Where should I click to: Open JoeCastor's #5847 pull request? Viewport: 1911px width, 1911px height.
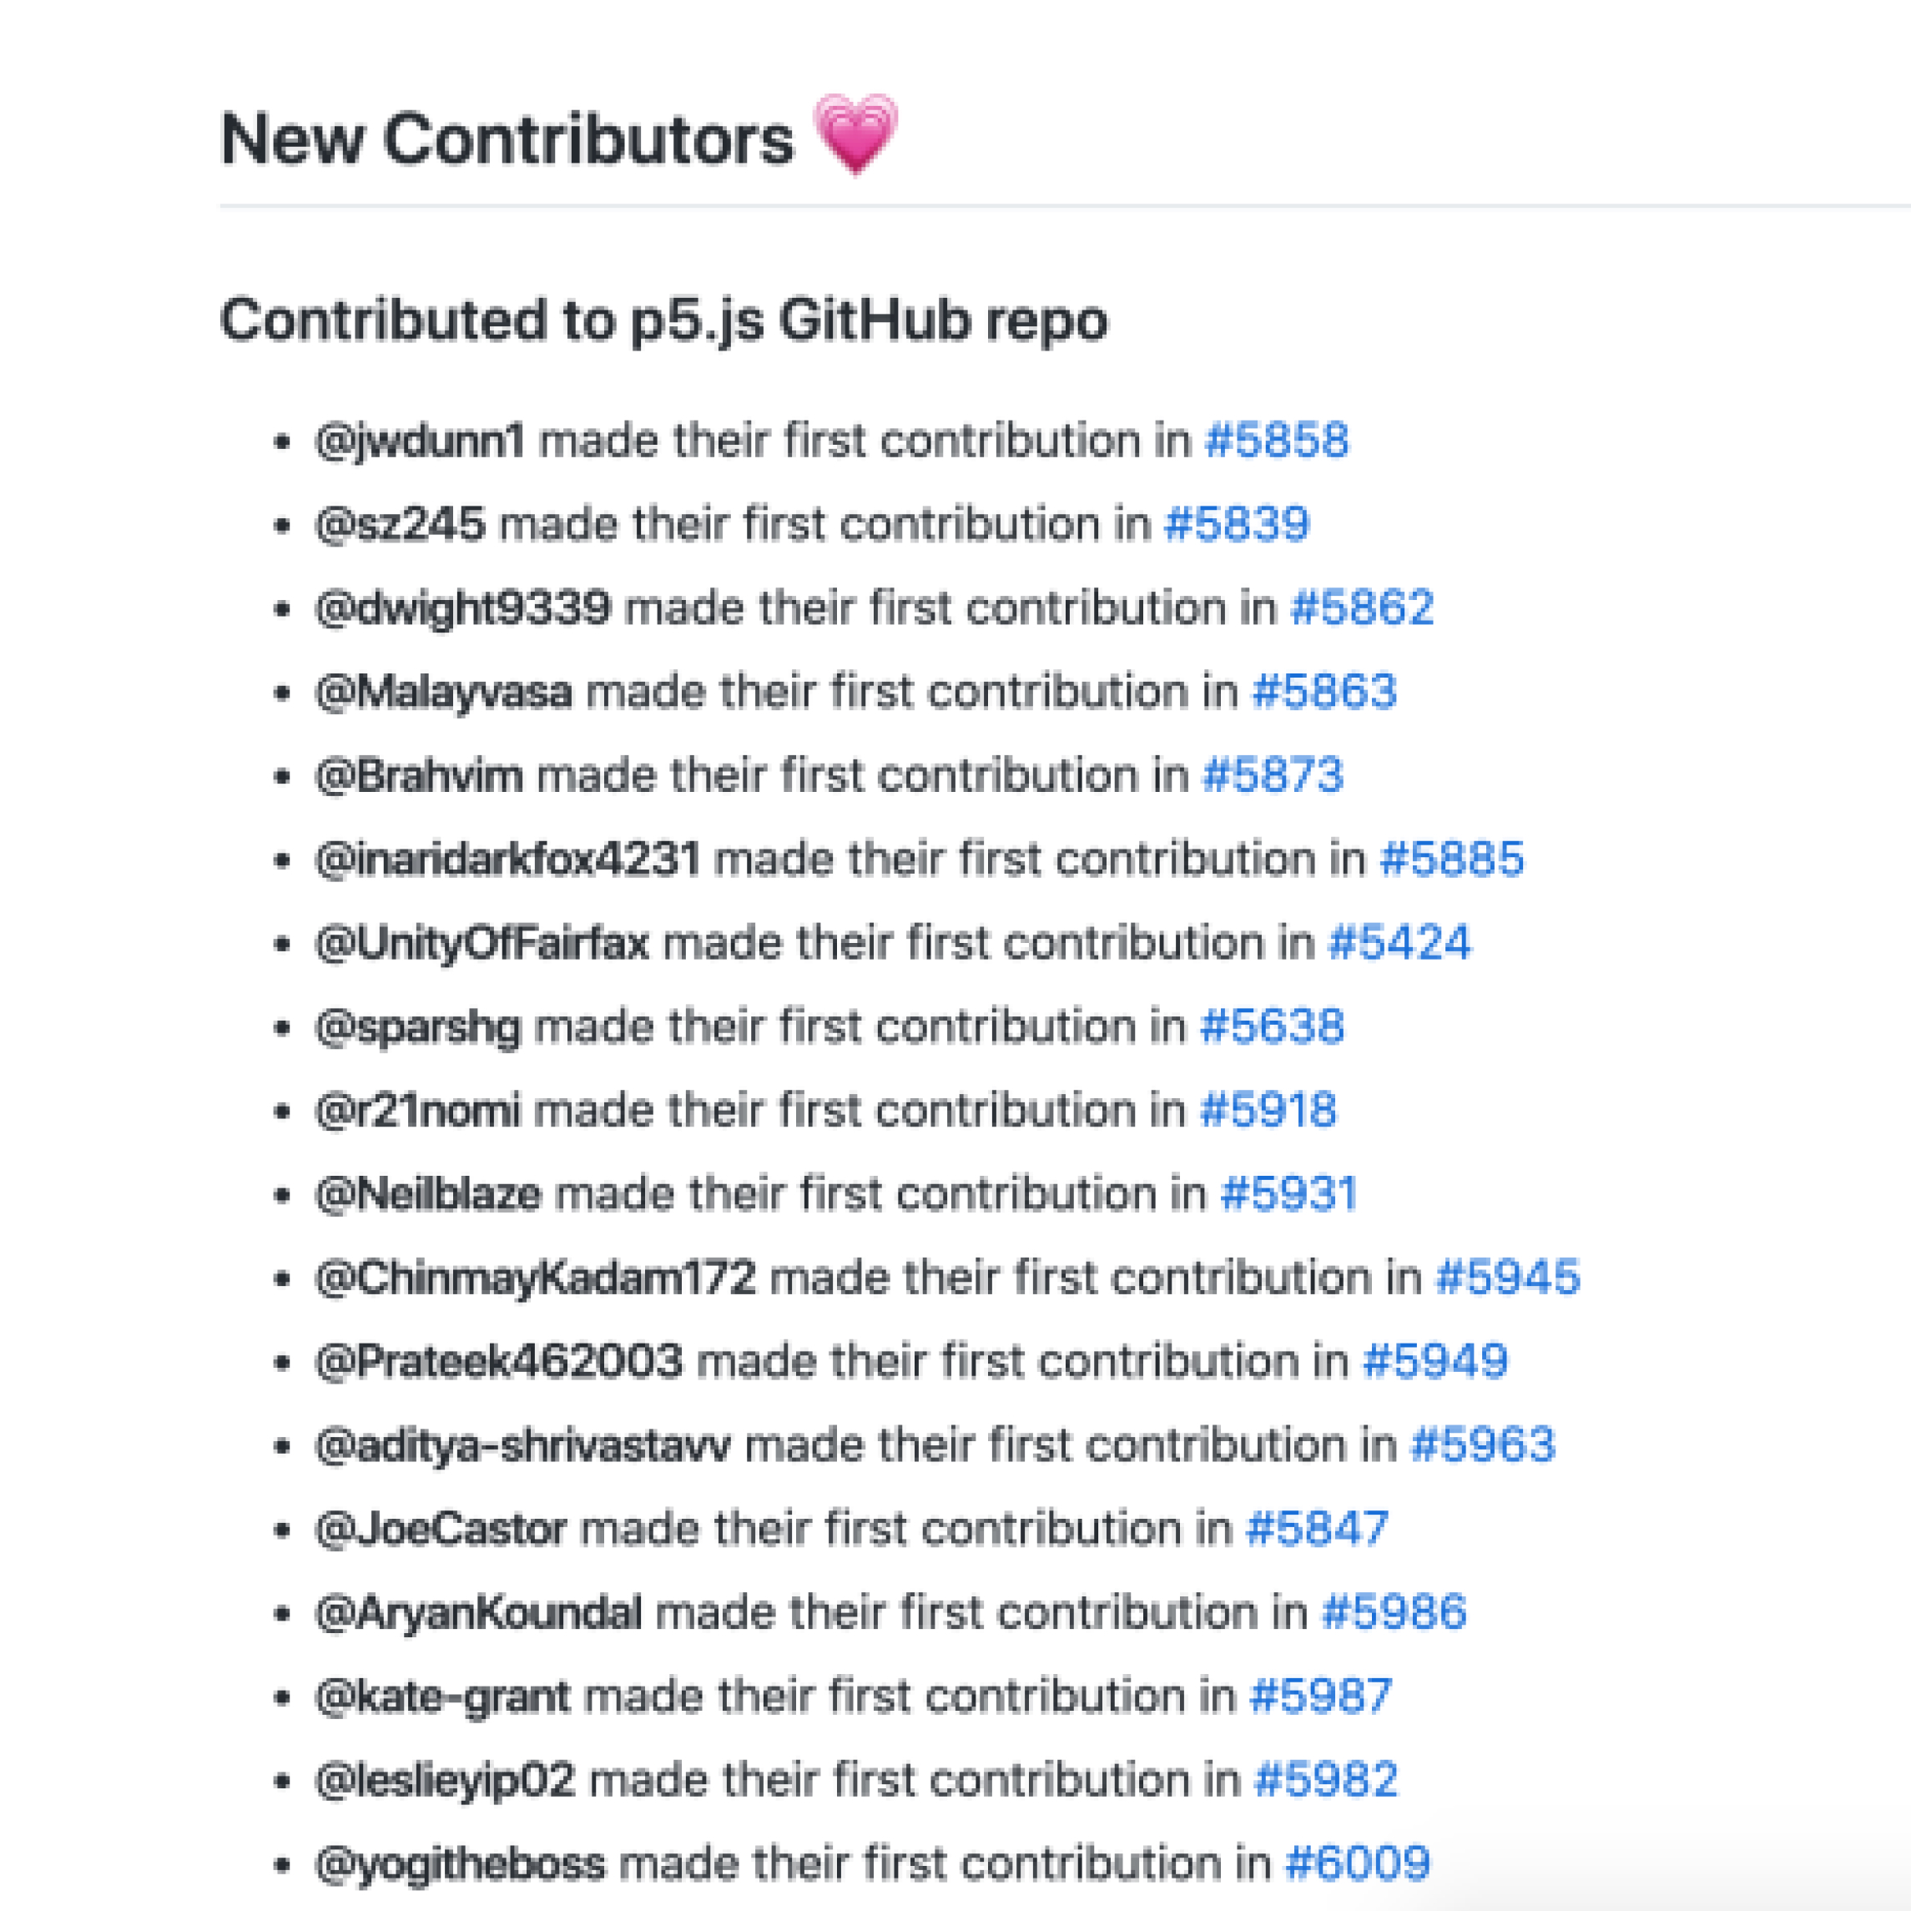point(1318,1528)
